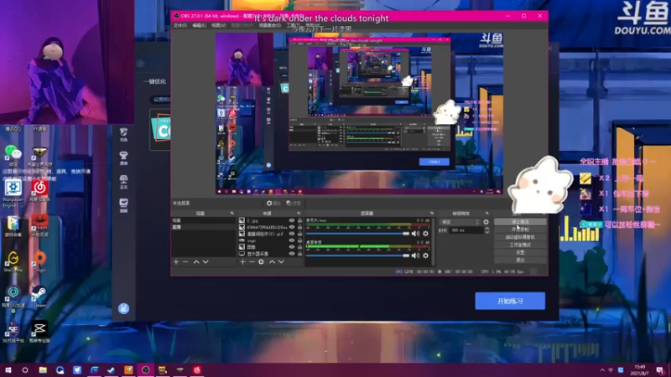
Task: Open the 网易UU加速器 desktop shortcut
Action: [13, 299]
